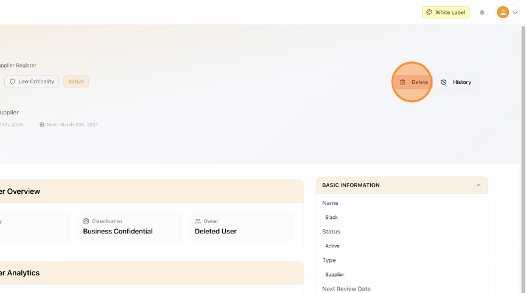Click the Basic Information header title
The height and width of the screenshot is (293, 526).
tap(351, 185)
